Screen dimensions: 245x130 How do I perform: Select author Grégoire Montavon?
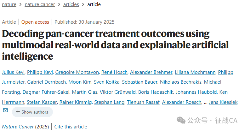[77, 72]
